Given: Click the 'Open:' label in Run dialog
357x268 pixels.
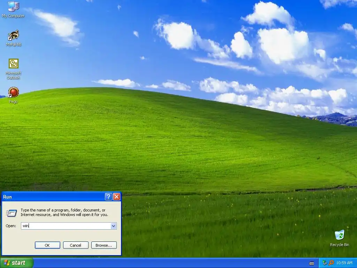Looking at the screenshot, I should coord(11,226).
